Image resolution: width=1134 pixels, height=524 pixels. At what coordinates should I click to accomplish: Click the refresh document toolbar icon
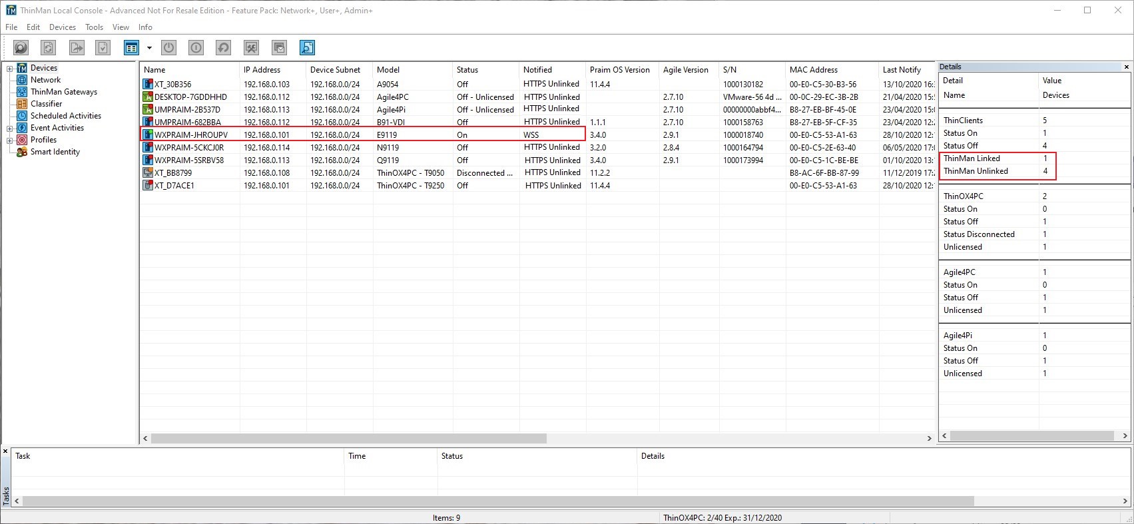48,47
